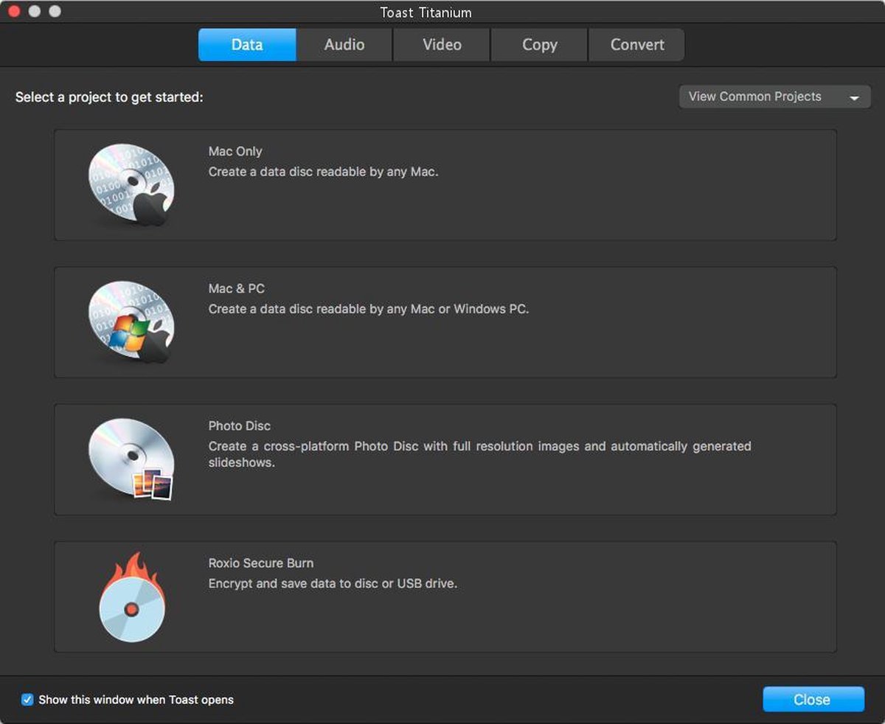Screen dimensions: 885x724
Task: Open the Video tab
Action: [442, 44]
